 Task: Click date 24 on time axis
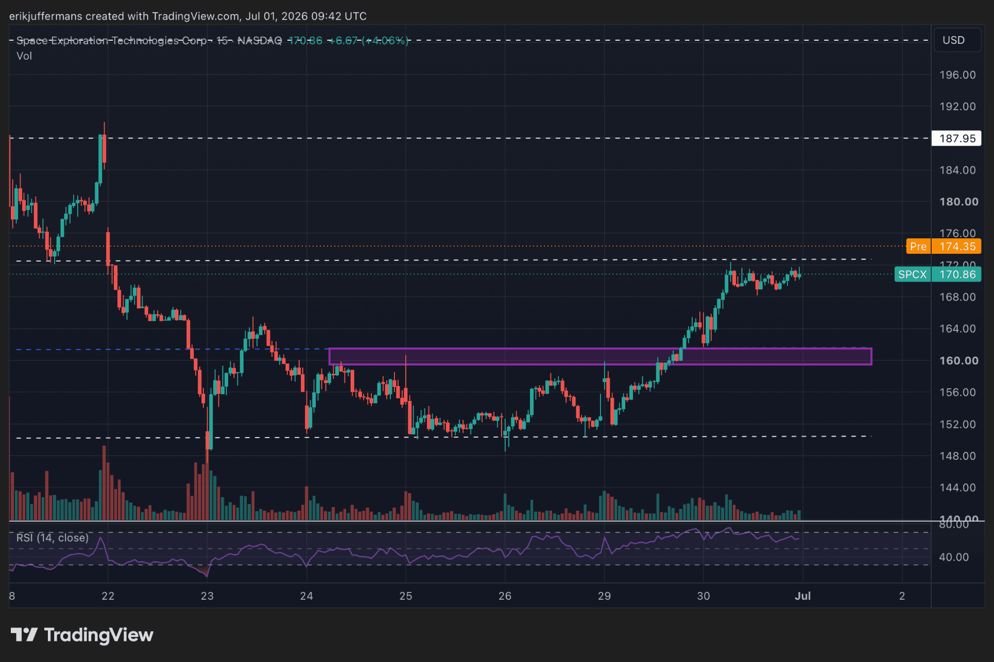click(x=306, y=596)
